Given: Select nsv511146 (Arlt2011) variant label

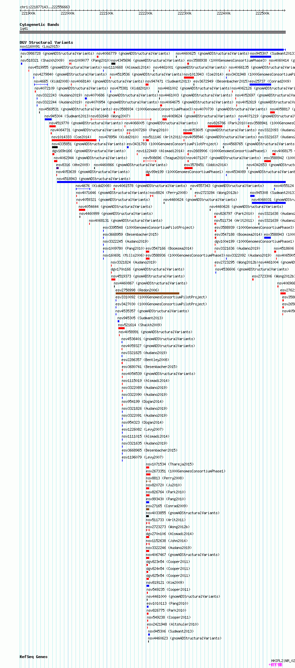Looking at the screenshot, I should [163, 137].
